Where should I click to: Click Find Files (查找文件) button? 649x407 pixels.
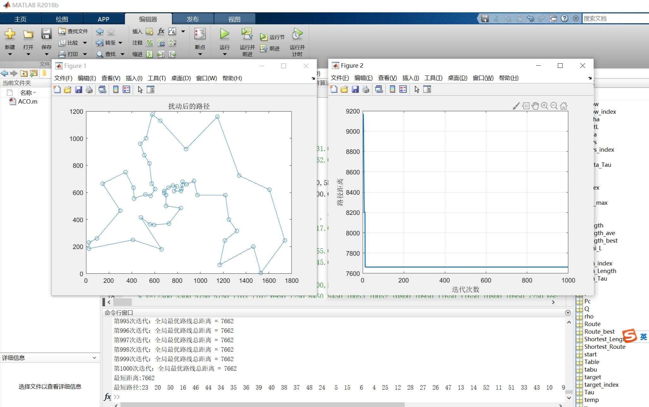point(73,31)
